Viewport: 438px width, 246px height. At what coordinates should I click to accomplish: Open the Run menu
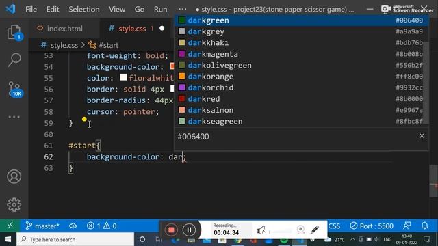pos(160,9)
